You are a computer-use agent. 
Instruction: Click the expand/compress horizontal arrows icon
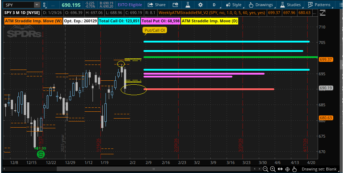click(280, 169)
